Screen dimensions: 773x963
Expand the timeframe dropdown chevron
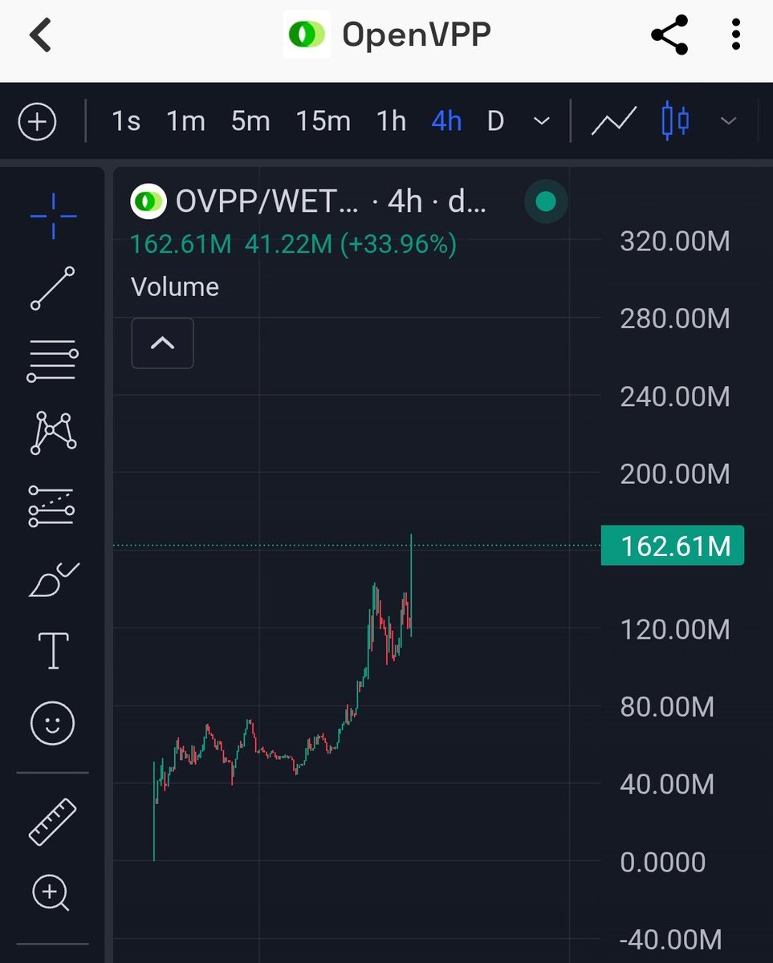click(x=542, y=121)
